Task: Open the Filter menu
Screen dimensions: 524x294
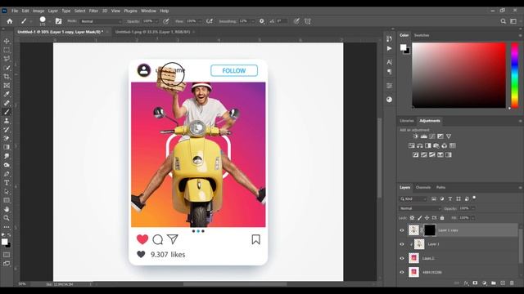Action: click(93, 11)
